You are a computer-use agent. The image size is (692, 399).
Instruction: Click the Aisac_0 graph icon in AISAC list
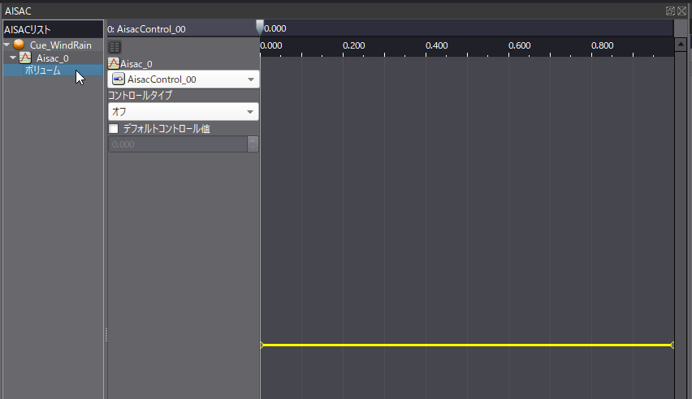pyautogui.click(x=25, y=58)
